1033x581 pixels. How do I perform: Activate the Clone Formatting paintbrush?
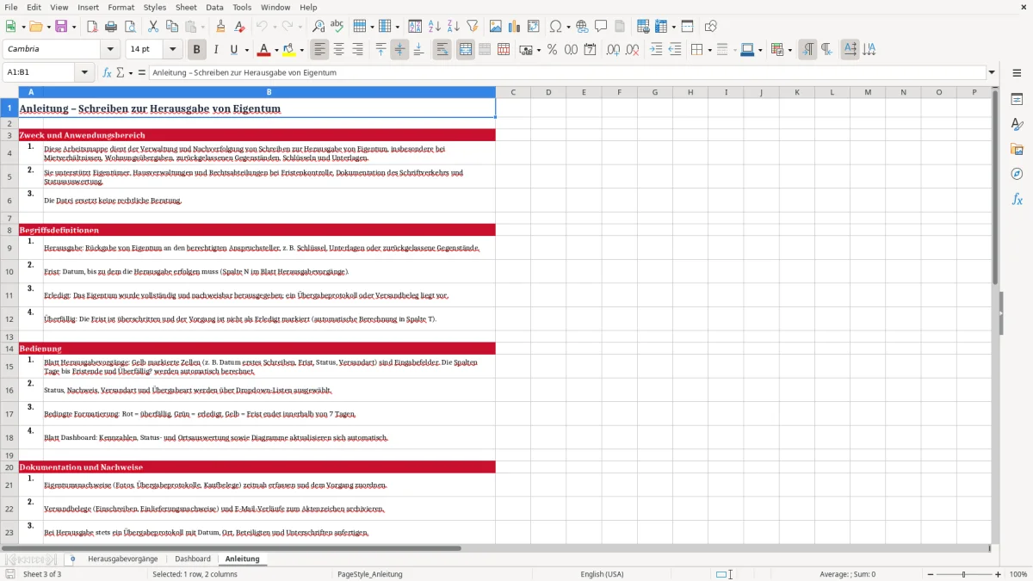coord(220,27)
